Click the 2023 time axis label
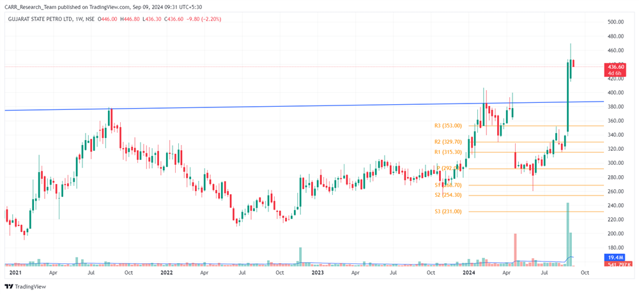The height and width of the screenshot is (294, 639). 317,272
